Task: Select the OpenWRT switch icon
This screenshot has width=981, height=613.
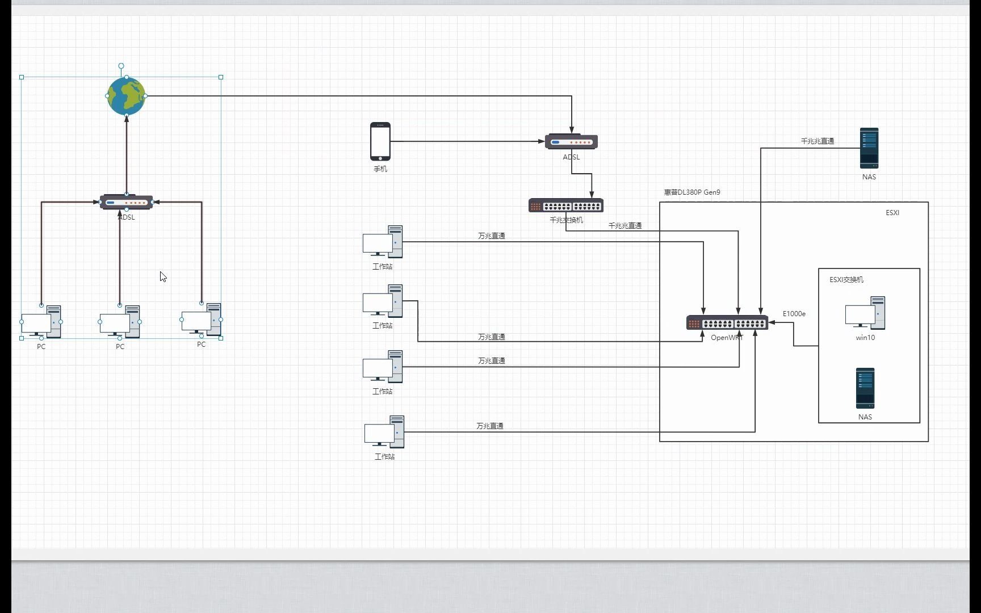Action: 727,323
